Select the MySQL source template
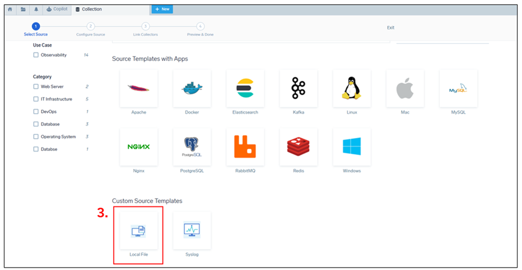This screenshot has height=270, width=522. click(458, 88)
